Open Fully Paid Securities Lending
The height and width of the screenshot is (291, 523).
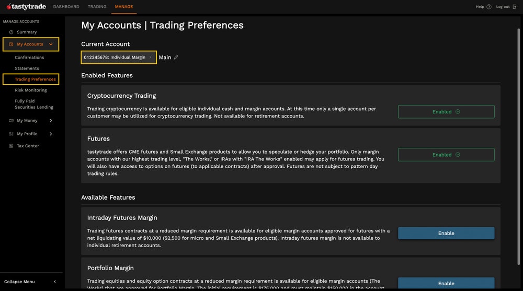pyautogui.click(x=33, y=104)
